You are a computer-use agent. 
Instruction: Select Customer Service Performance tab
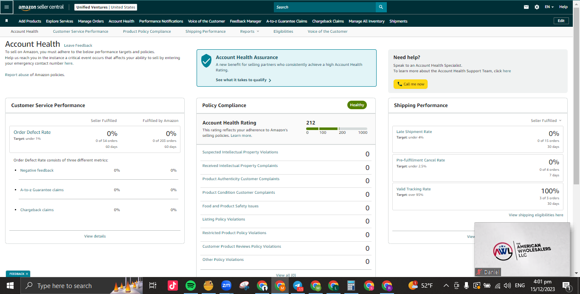click(81, 31)
